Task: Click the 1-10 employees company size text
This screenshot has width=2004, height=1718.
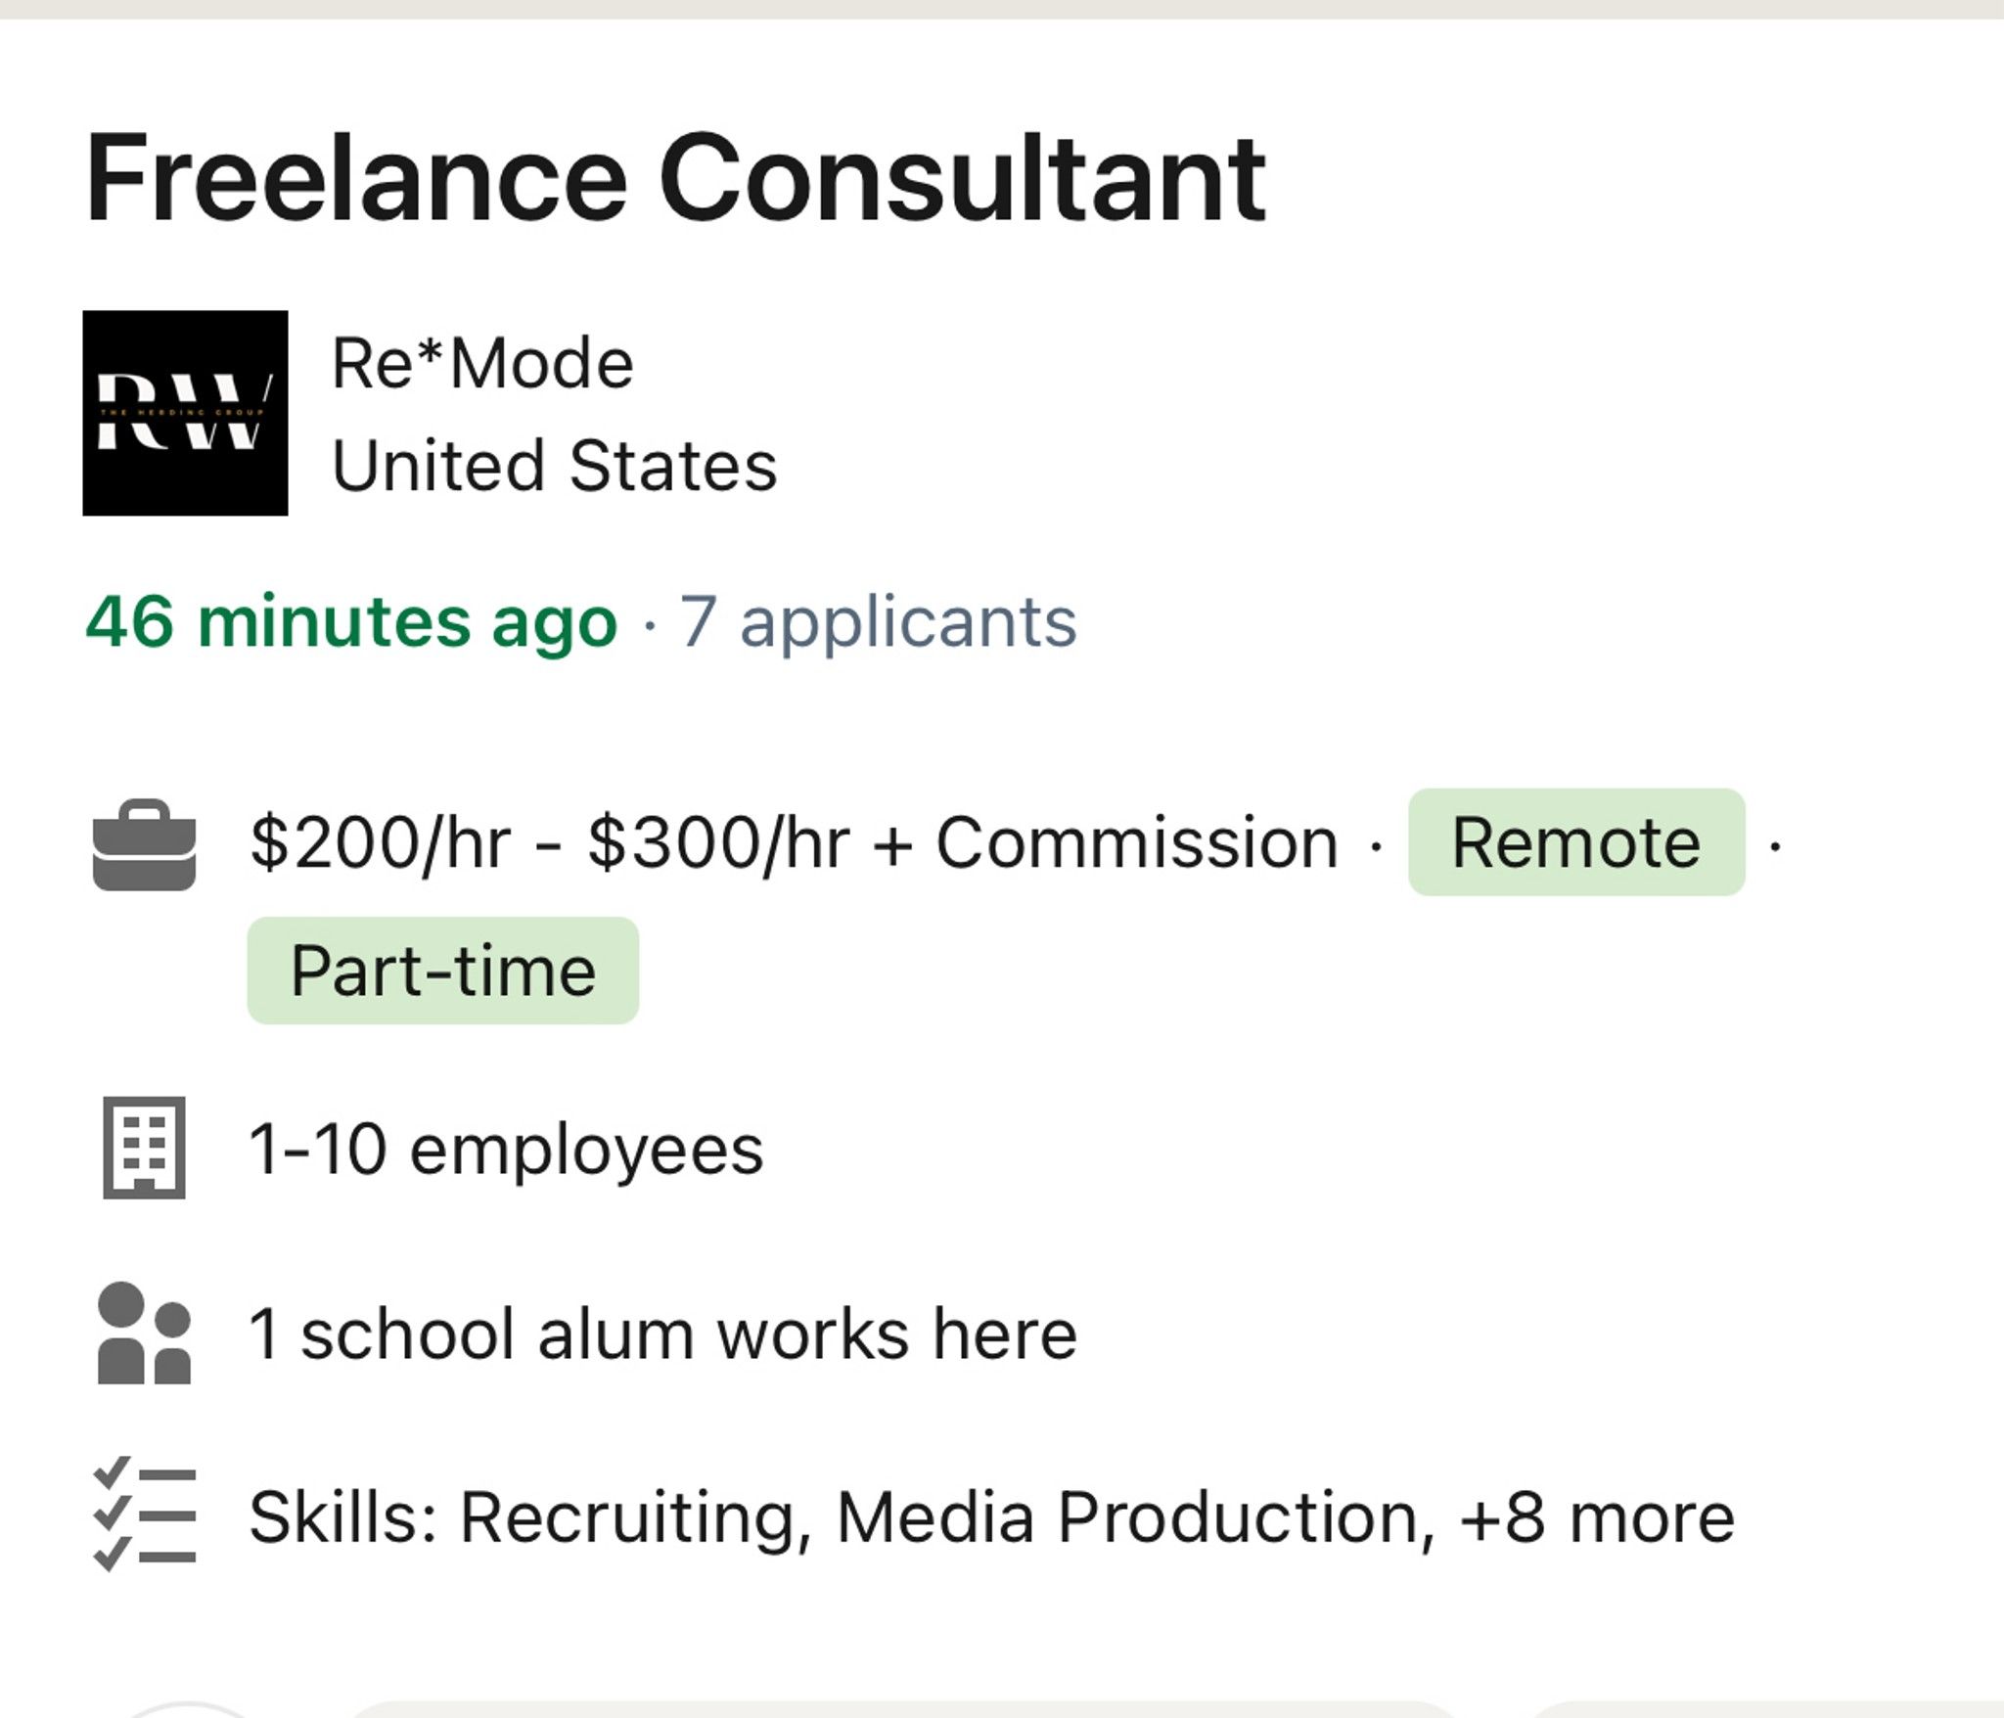Action: 505,1149
